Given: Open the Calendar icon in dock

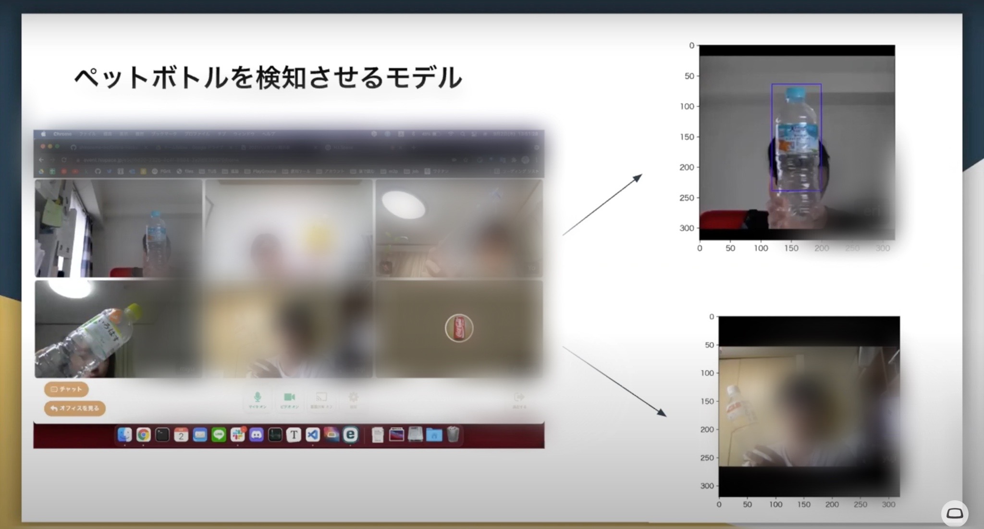Looking at the screenshot, I should pyautogui.click(x=181, y=434).
